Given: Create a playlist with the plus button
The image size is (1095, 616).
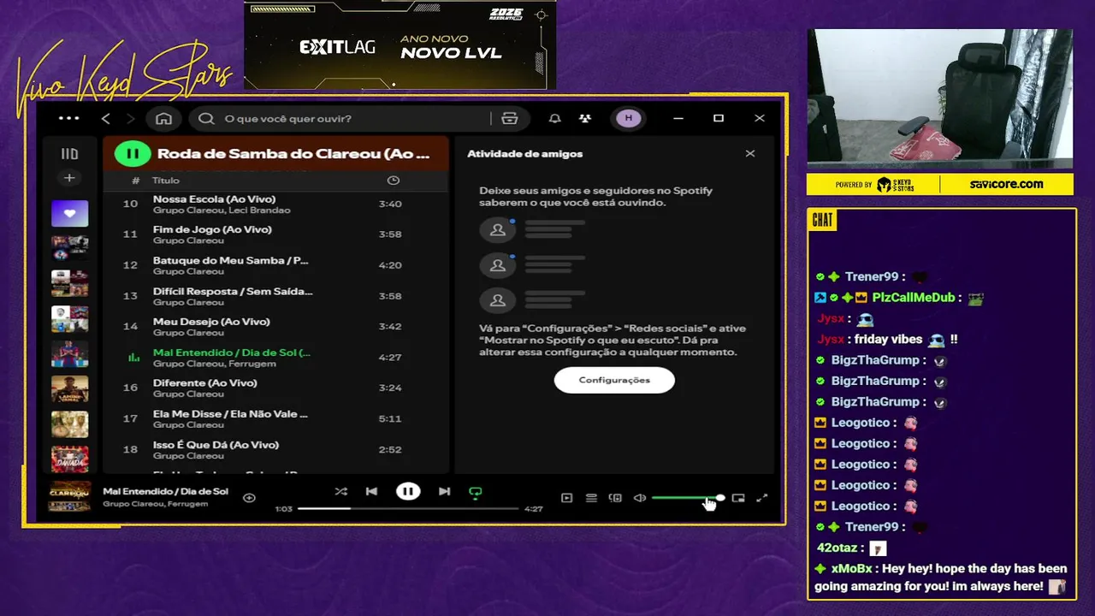Looking at the screenshot, I should pyautogui.click(x=69, y=178).
